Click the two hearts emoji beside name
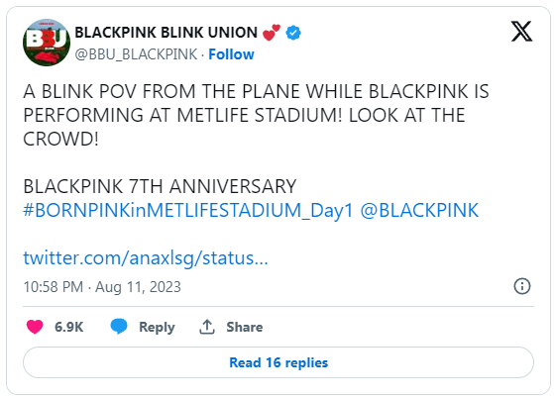Viewport: 554px width, 399px height. coord(272,33)
